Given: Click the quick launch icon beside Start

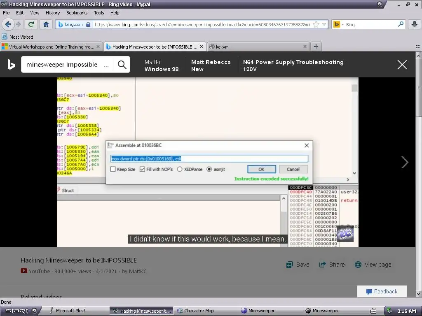Looking at the screenshot, I should (35, 311).
